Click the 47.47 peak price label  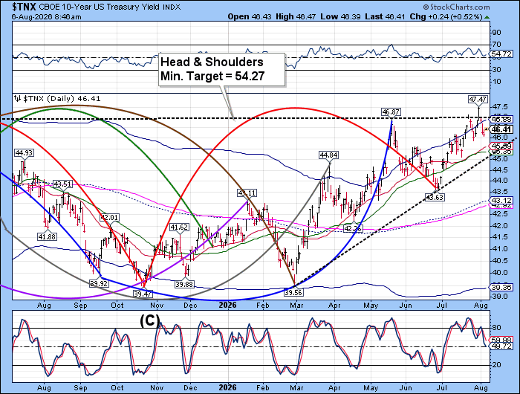click(x=478, y=99)
